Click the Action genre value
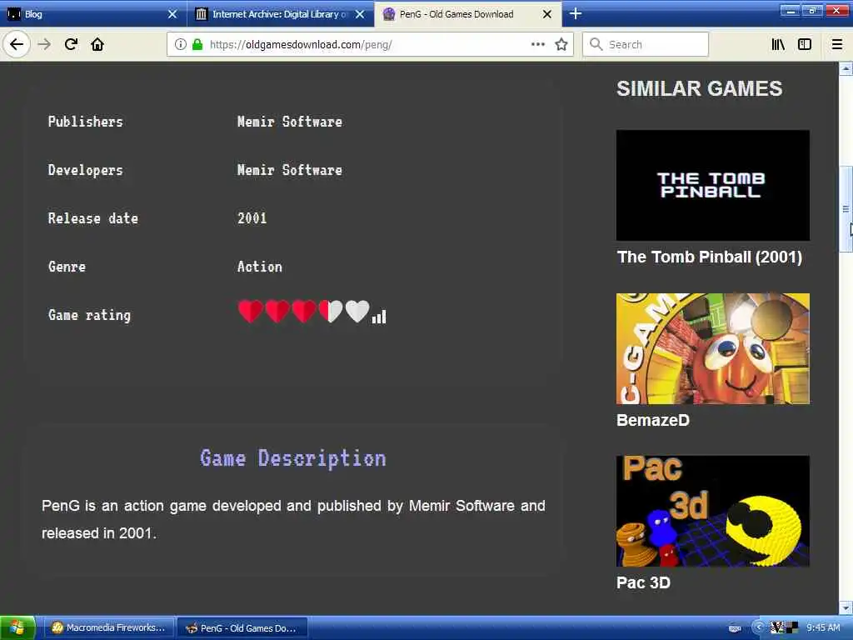Viewport: 853px width, 640px height. coord(260,267)
